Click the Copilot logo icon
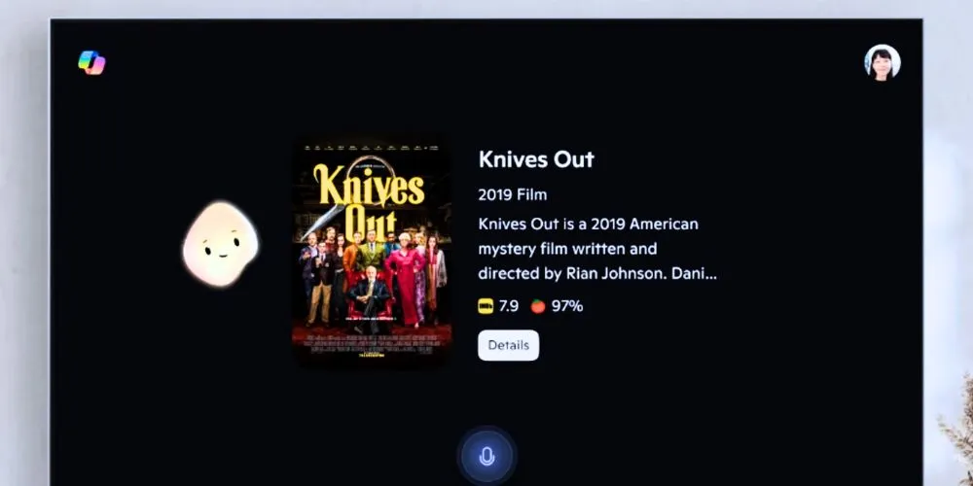The image size is (973, 486). (x=91, y=62)
